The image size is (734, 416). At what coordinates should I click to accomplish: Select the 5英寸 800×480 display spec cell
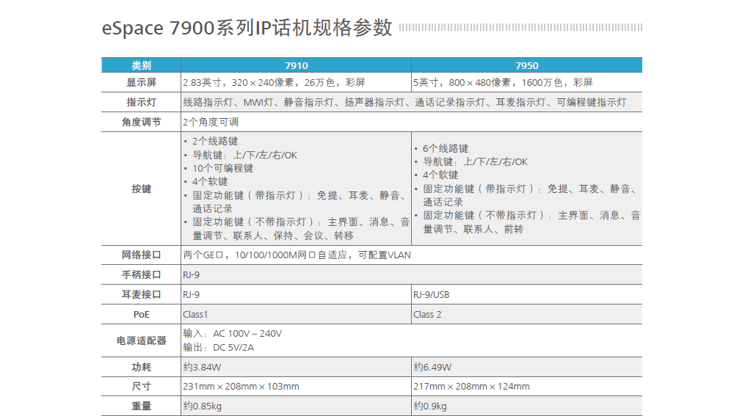pyautogui.click(x=503, y=82)
